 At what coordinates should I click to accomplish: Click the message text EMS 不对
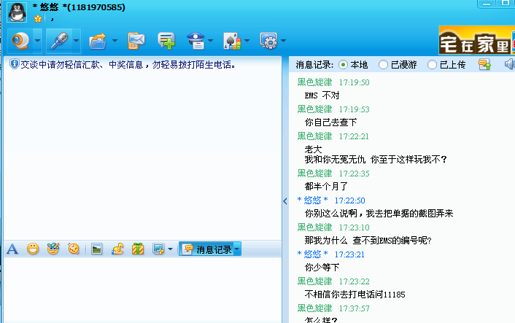322,96
